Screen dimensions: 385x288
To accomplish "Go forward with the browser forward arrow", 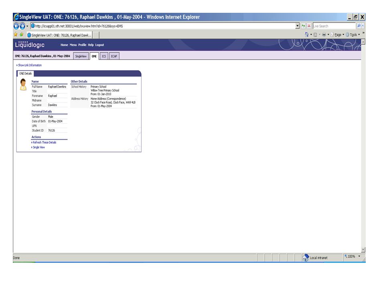I will tap(22, 26).
